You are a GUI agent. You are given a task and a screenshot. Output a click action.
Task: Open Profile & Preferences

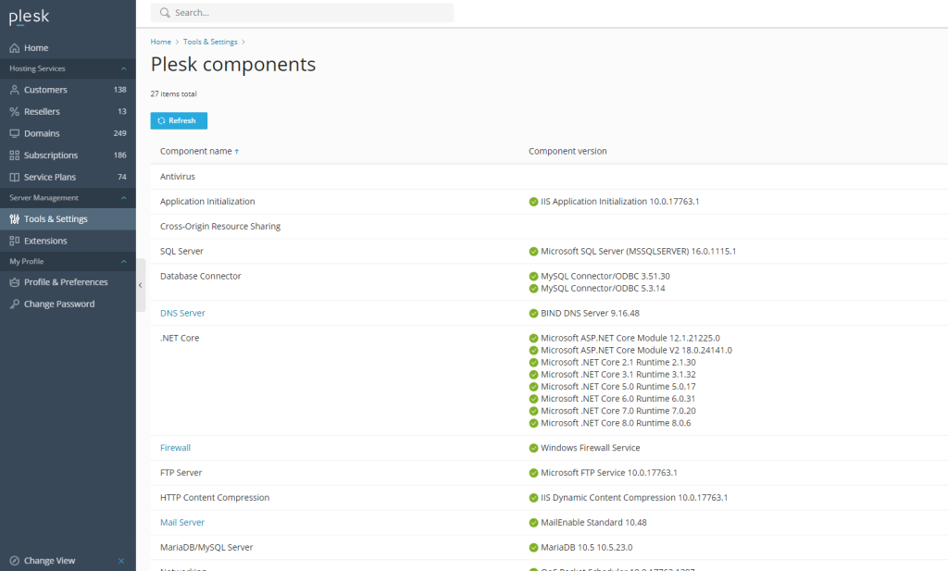[68, 282]
